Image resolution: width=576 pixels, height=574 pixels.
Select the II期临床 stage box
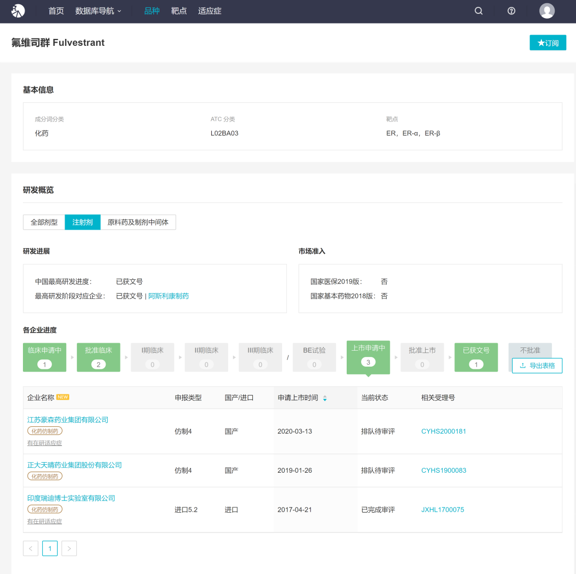206,357
